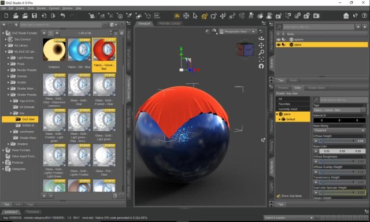Open the Base Mixing Weighted dropdown
This screenshot has width=370, height=222.
339,130
